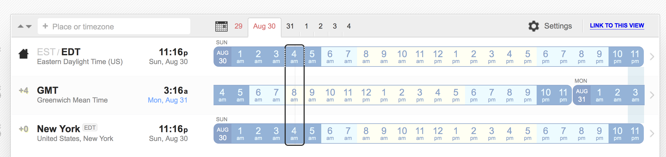Expand the GMT row with right chevron
This screenshot has height=157, width=666.
click(x=652, y=95)
